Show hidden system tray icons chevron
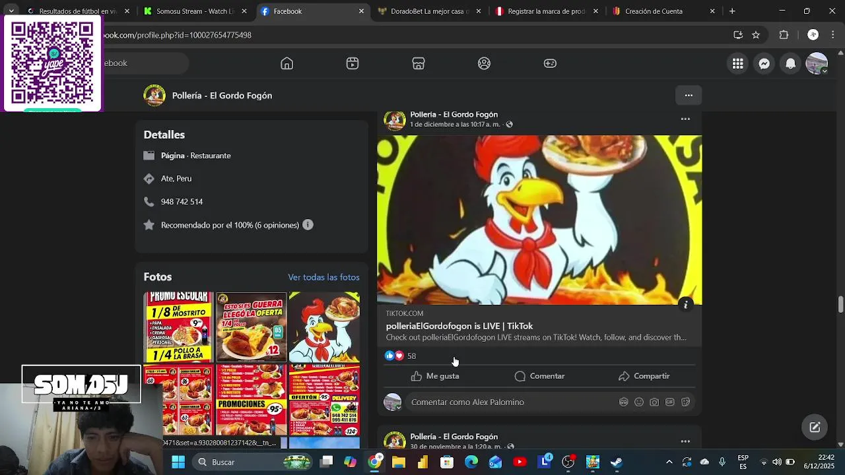 [x=669, y=462]
